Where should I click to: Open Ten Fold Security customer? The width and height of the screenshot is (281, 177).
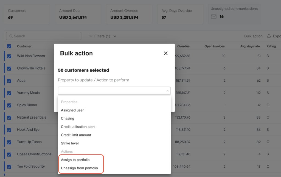pyautogui.click(x=31, y=166)
